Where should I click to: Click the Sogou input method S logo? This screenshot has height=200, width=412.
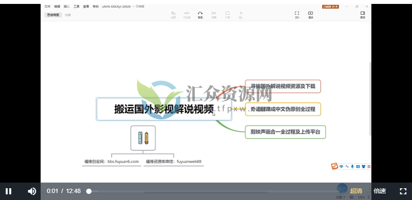click(x=335, y=166)
